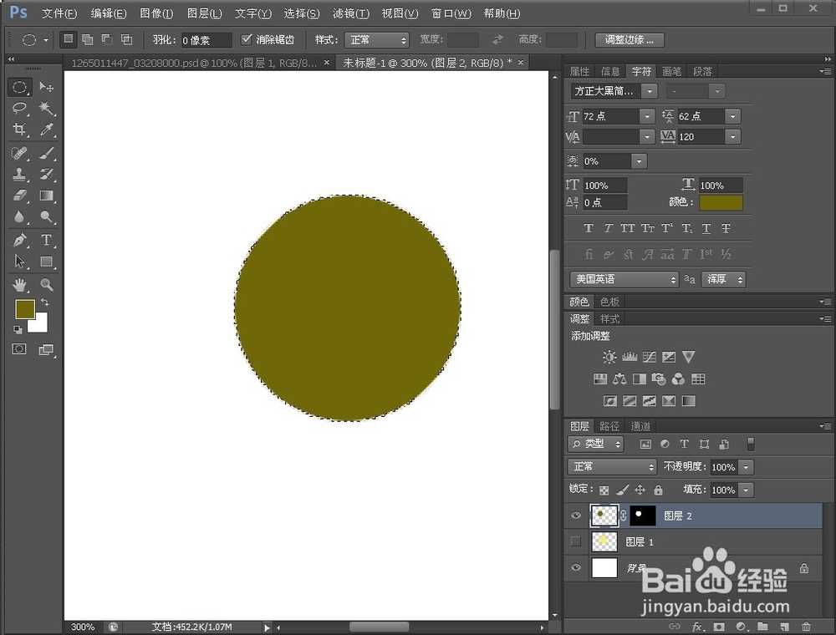Hide the 背景 layer eye
Image resolution: width=836 pixels, height=635 pixels.
pyautogui.click(x=576, y=567)
